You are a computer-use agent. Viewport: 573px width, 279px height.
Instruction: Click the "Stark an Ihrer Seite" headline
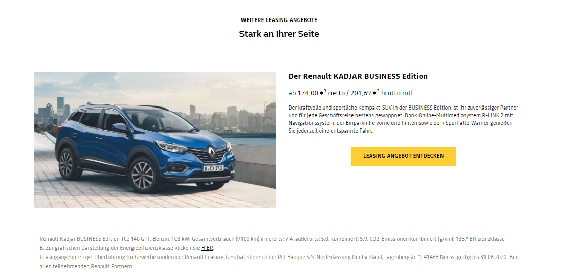click(x=279, y=34)
